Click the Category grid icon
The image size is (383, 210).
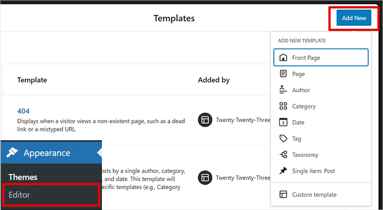[x=283, y=106]
